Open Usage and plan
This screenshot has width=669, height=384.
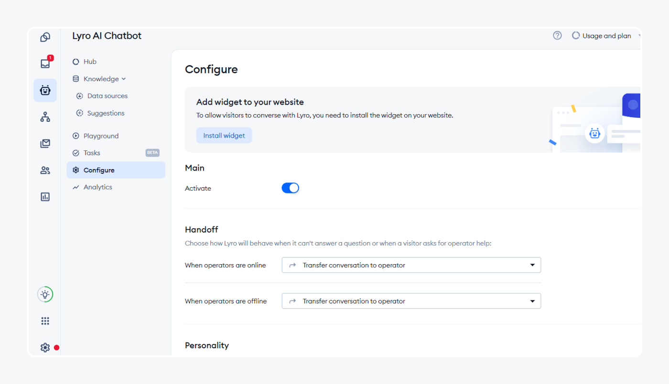click(607, 36)
